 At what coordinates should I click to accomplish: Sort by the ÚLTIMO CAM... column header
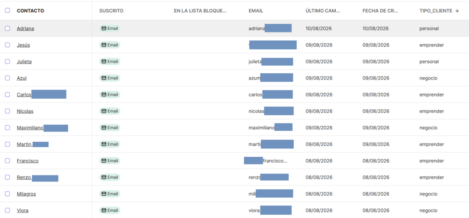coord(323,11)
